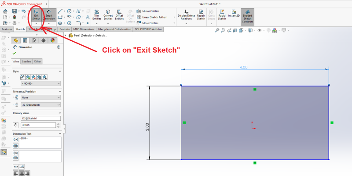The image size is (352, 176).
Task: Switch to the Evaluate tab
Action: tap(64, 29)
